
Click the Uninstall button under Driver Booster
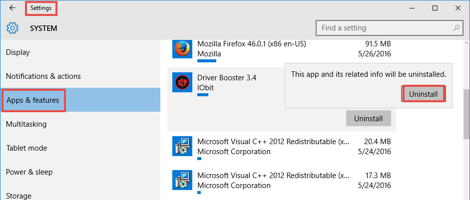click(x=369, y=118)
